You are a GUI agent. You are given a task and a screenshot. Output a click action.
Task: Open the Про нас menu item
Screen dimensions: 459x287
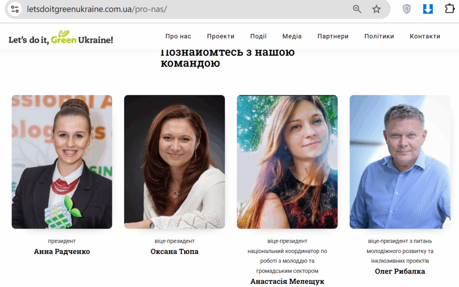[178, 36]
